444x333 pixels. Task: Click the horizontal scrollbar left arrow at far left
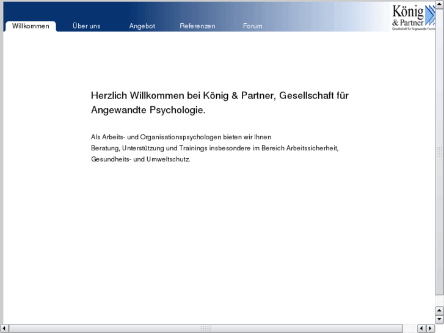point(4,329)
